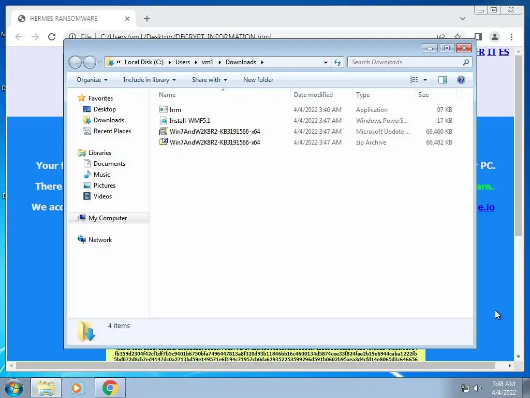Screen dimensions: 530x398
Task: Select My Computer in navigation pane
Action: [x=108, y=218]
